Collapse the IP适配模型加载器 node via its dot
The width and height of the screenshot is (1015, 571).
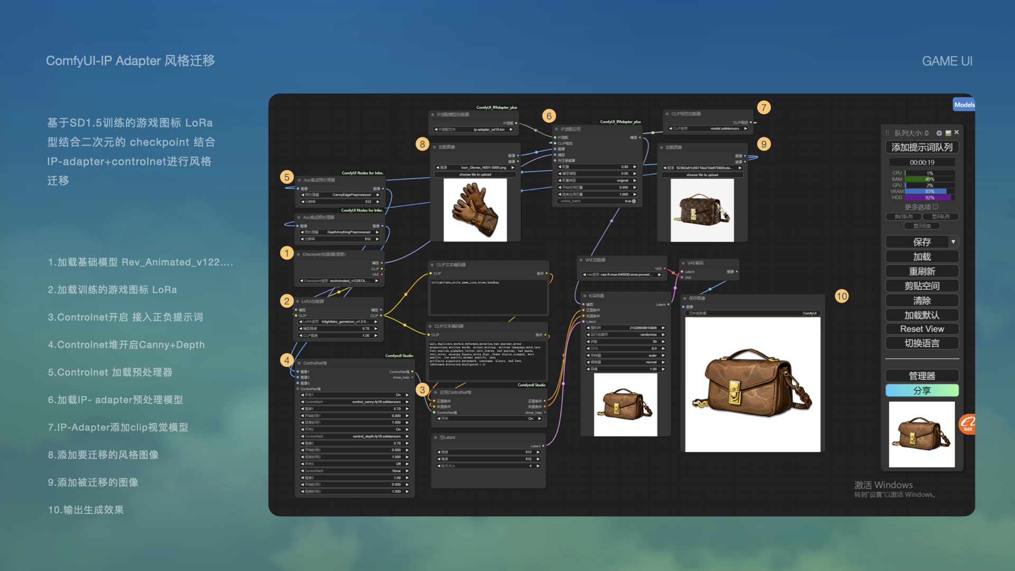432,114
